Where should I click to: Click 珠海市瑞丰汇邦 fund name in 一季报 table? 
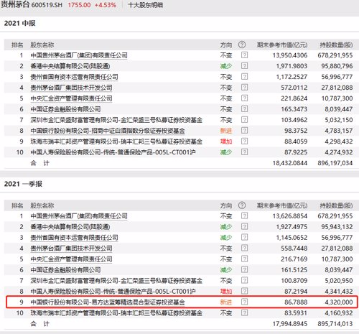[x=116, y=313]
